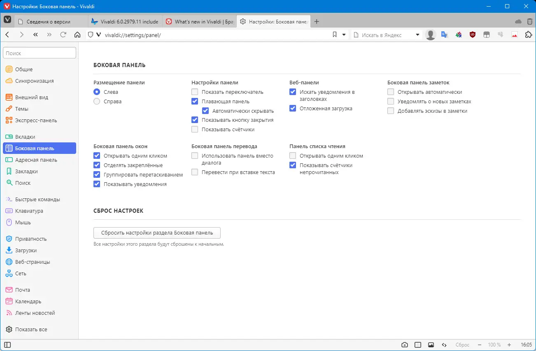Toggle Отложенная загрузка checkbox
Viewport: 536px width, 351px height.
293,108
